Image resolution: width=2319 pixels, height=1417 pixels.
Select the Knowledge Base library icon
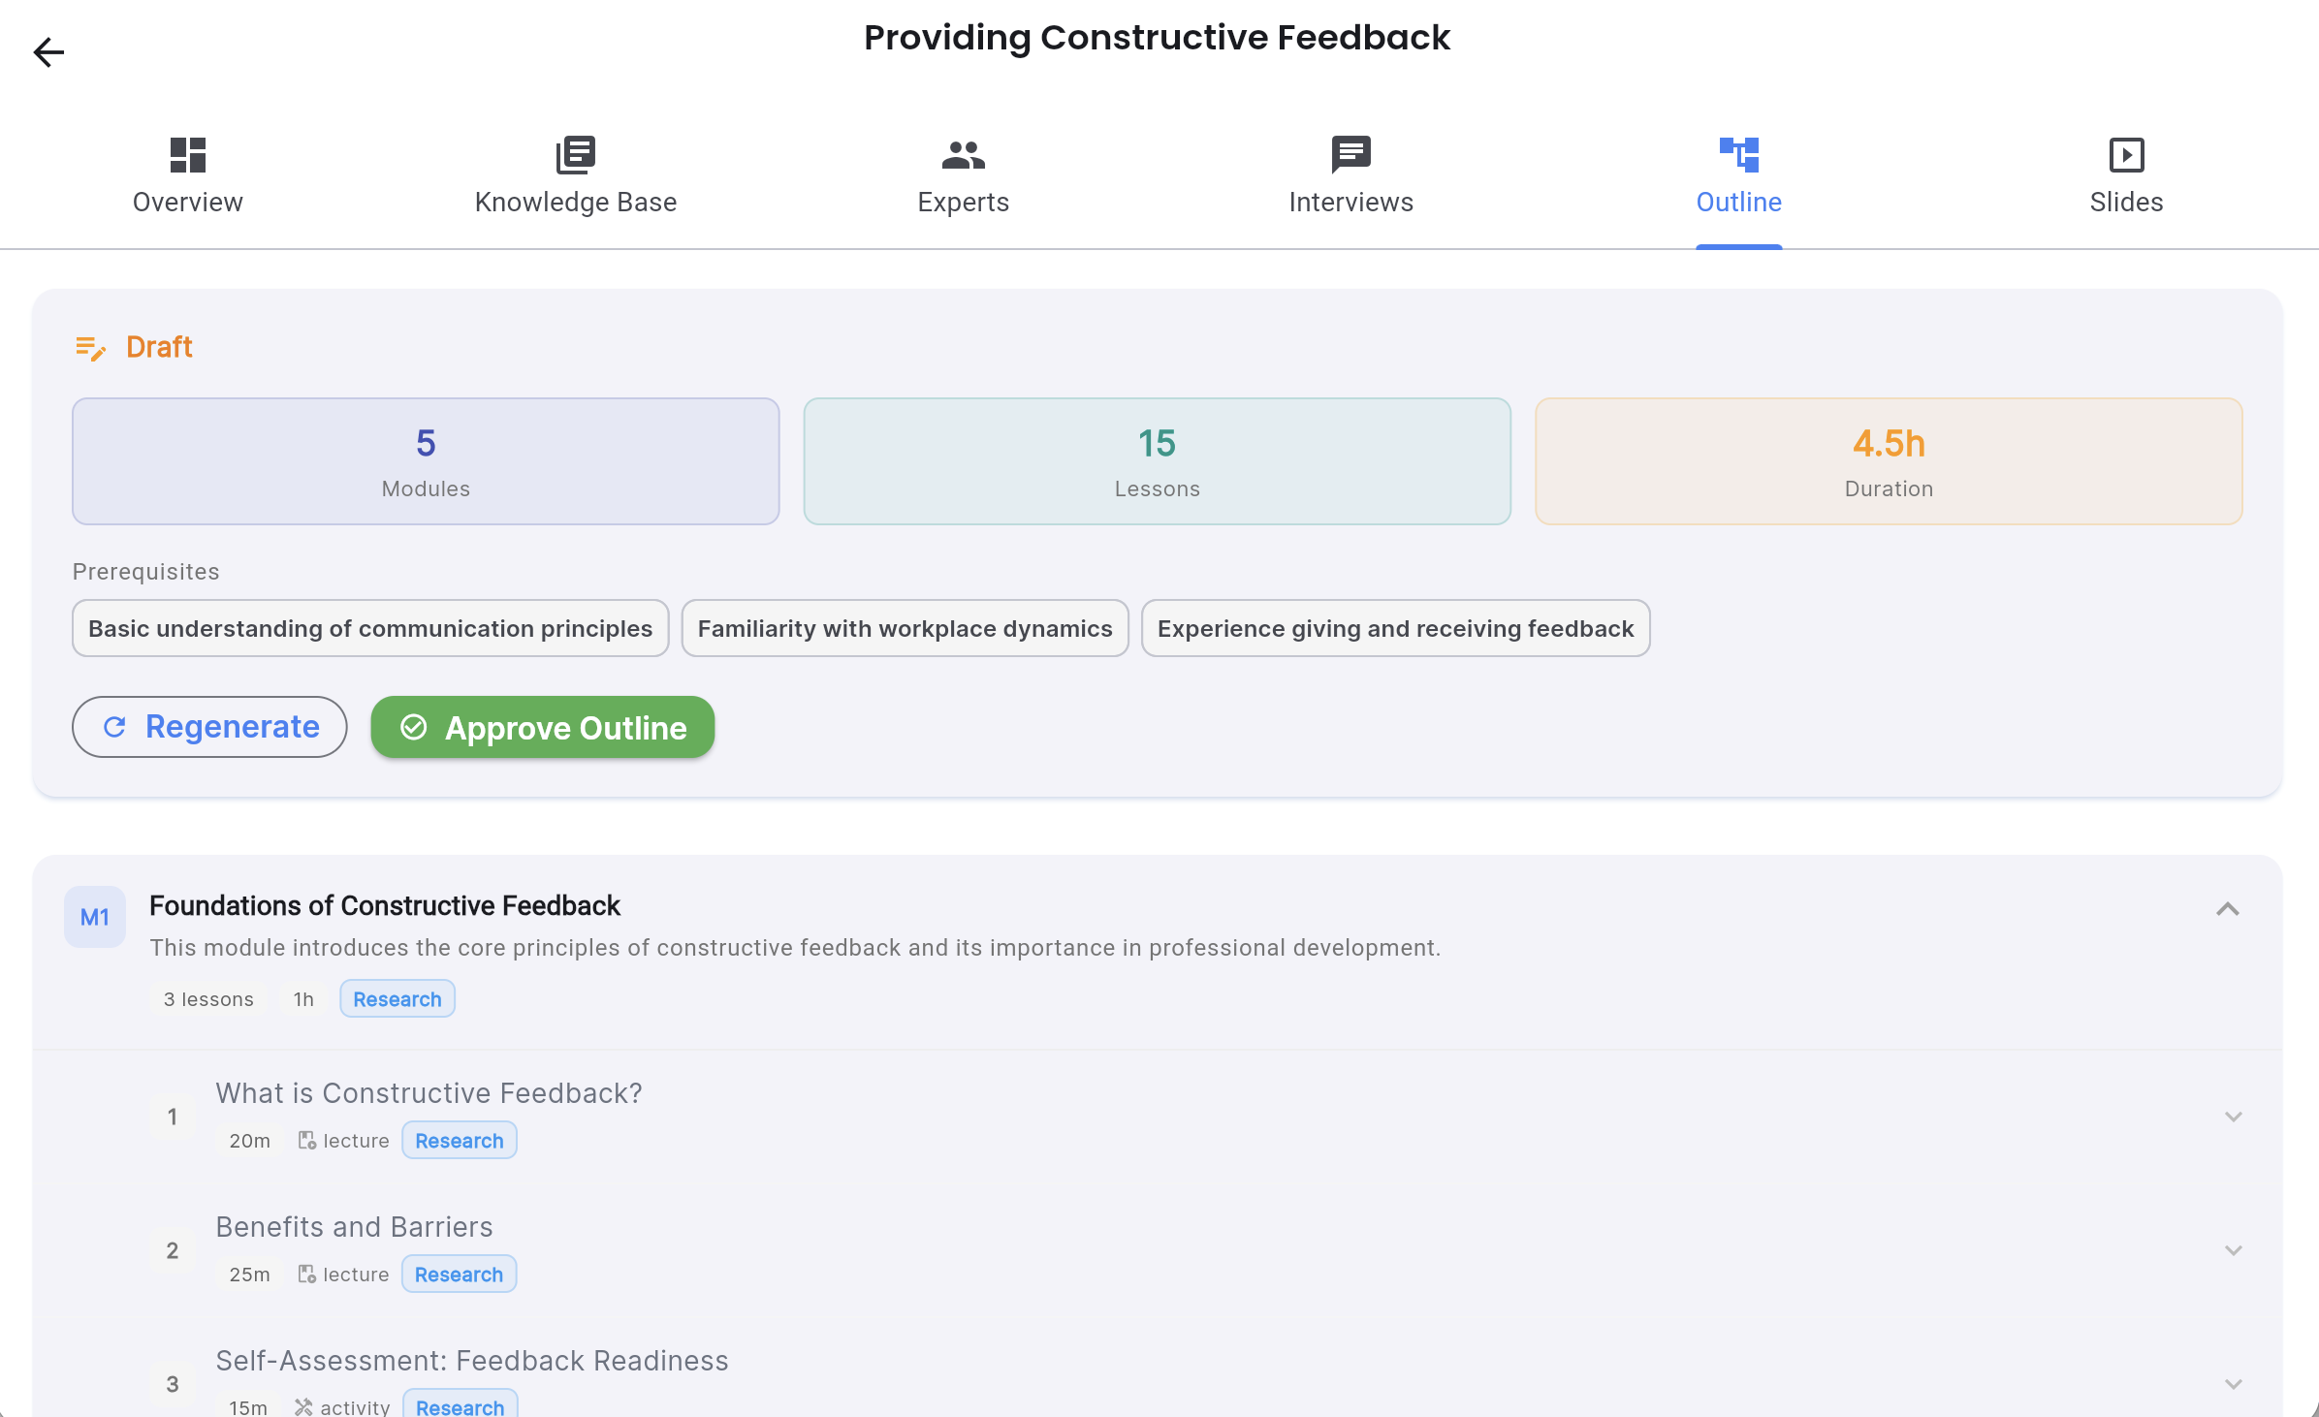tap(575, 156)
